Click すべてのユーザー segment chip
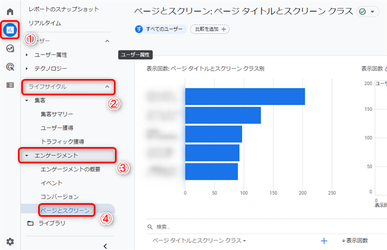 tap(161, 29)
